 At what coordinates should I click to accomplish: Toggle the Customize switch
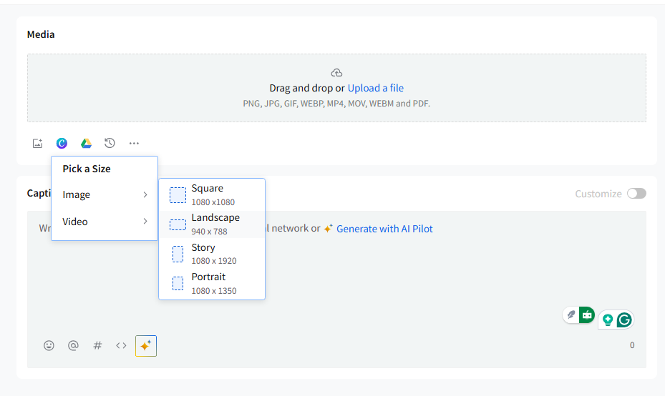[636, 194]
